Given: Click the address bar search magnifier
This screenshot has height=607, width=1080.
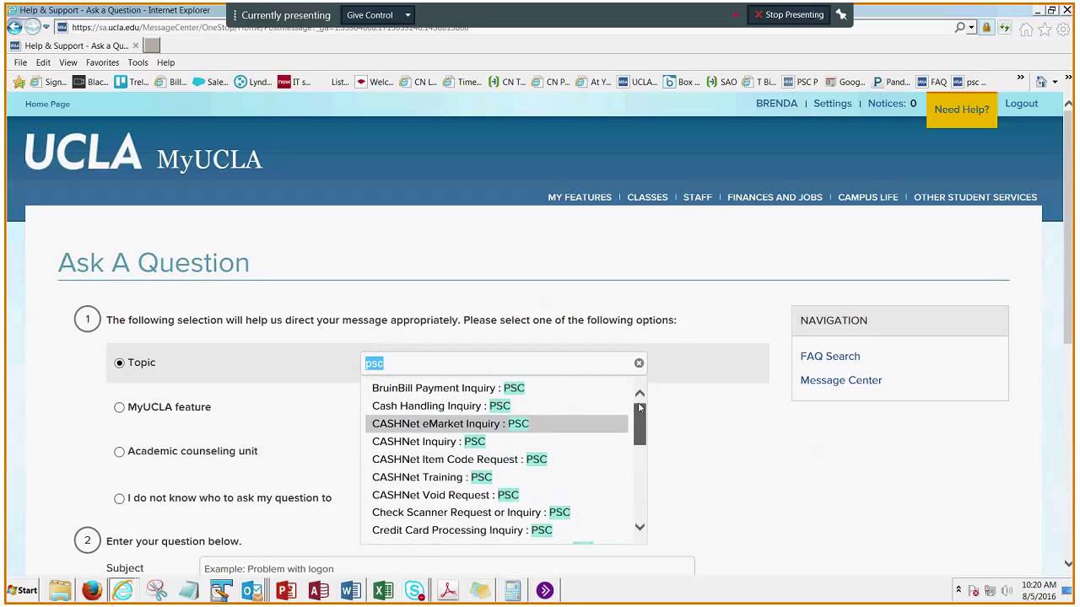Looking at the screenshot, I should point(959,28).
